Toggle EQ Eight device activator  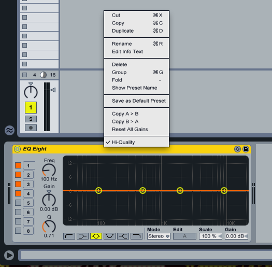pos(17,149)
